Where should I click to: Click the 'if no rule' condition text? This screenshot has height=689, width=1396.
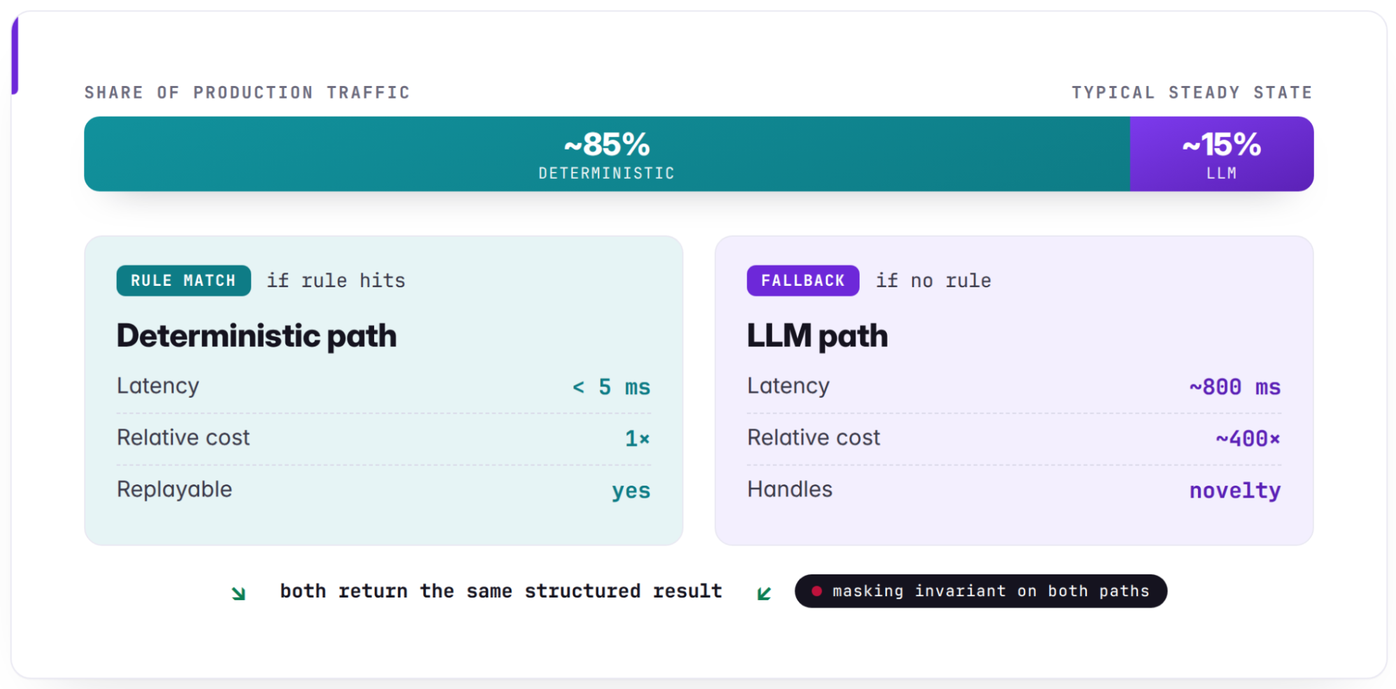pos(934,280)
